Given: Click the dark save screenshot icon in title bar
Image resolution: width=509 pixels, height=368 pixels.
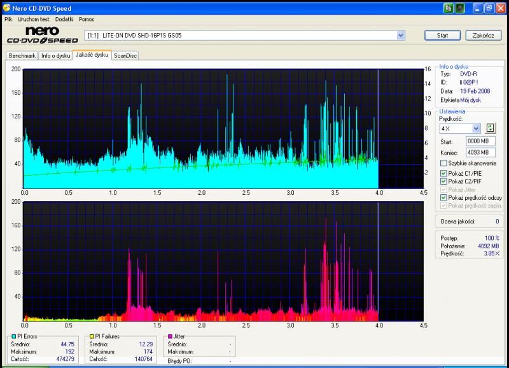Looking at the screenshot, I should 460,8.
